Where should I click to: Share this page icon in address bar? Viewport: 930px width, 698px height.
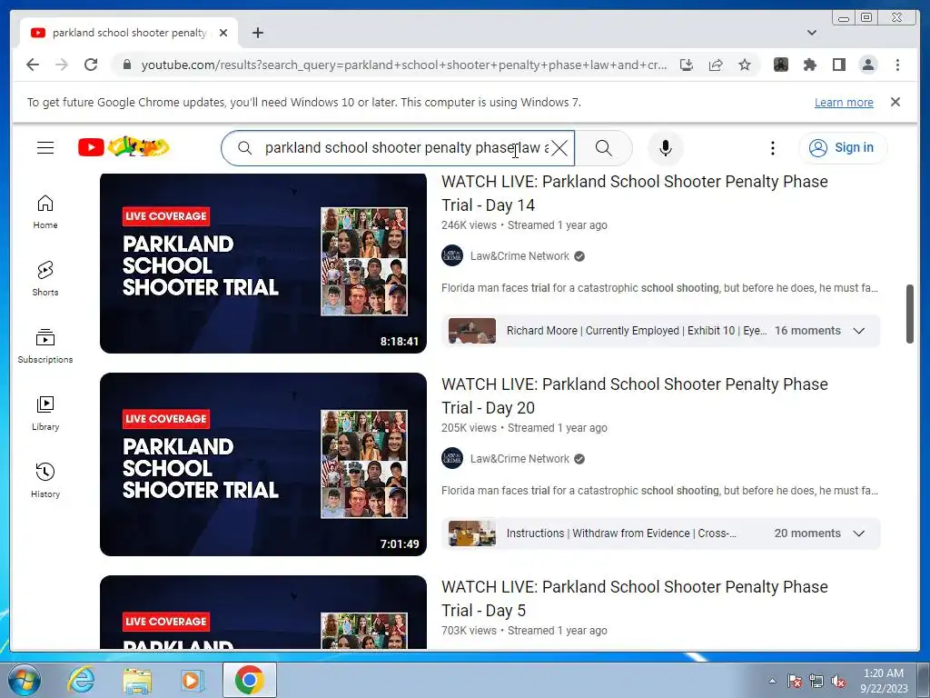[x=716, y=65]
